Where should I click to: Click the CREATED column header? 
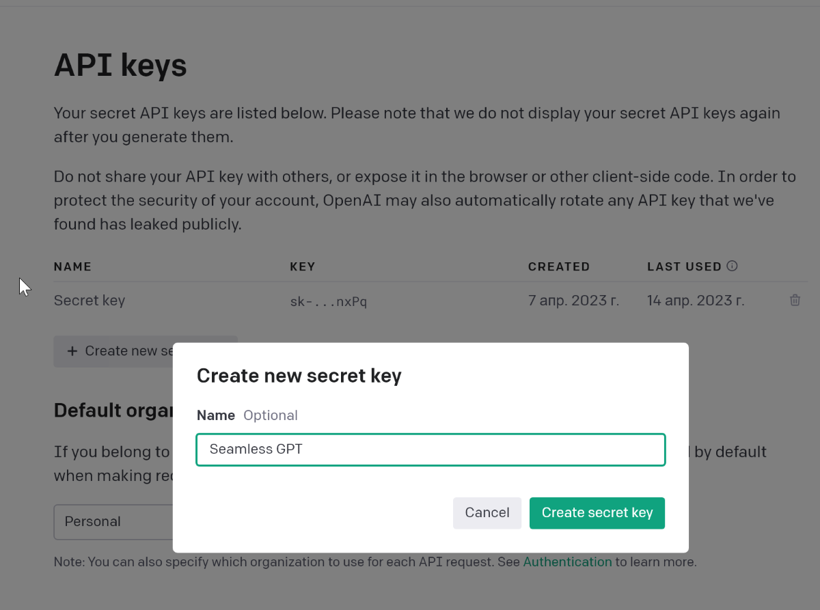[x=559, y=266]
